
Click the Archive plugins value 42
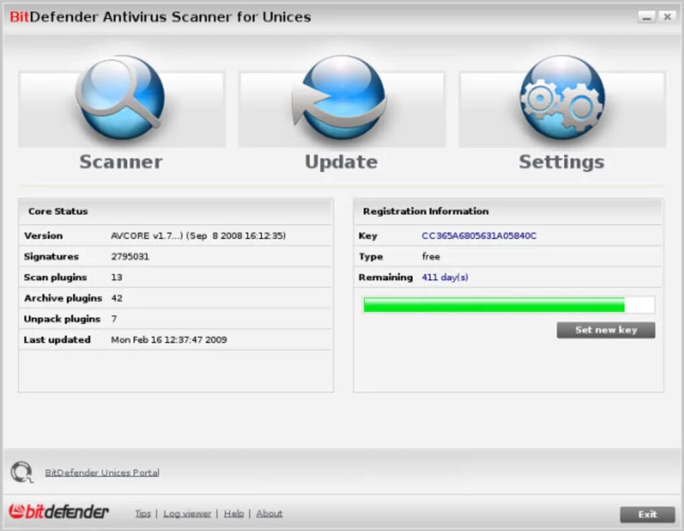pyautogui.click(x=117, y=298)
